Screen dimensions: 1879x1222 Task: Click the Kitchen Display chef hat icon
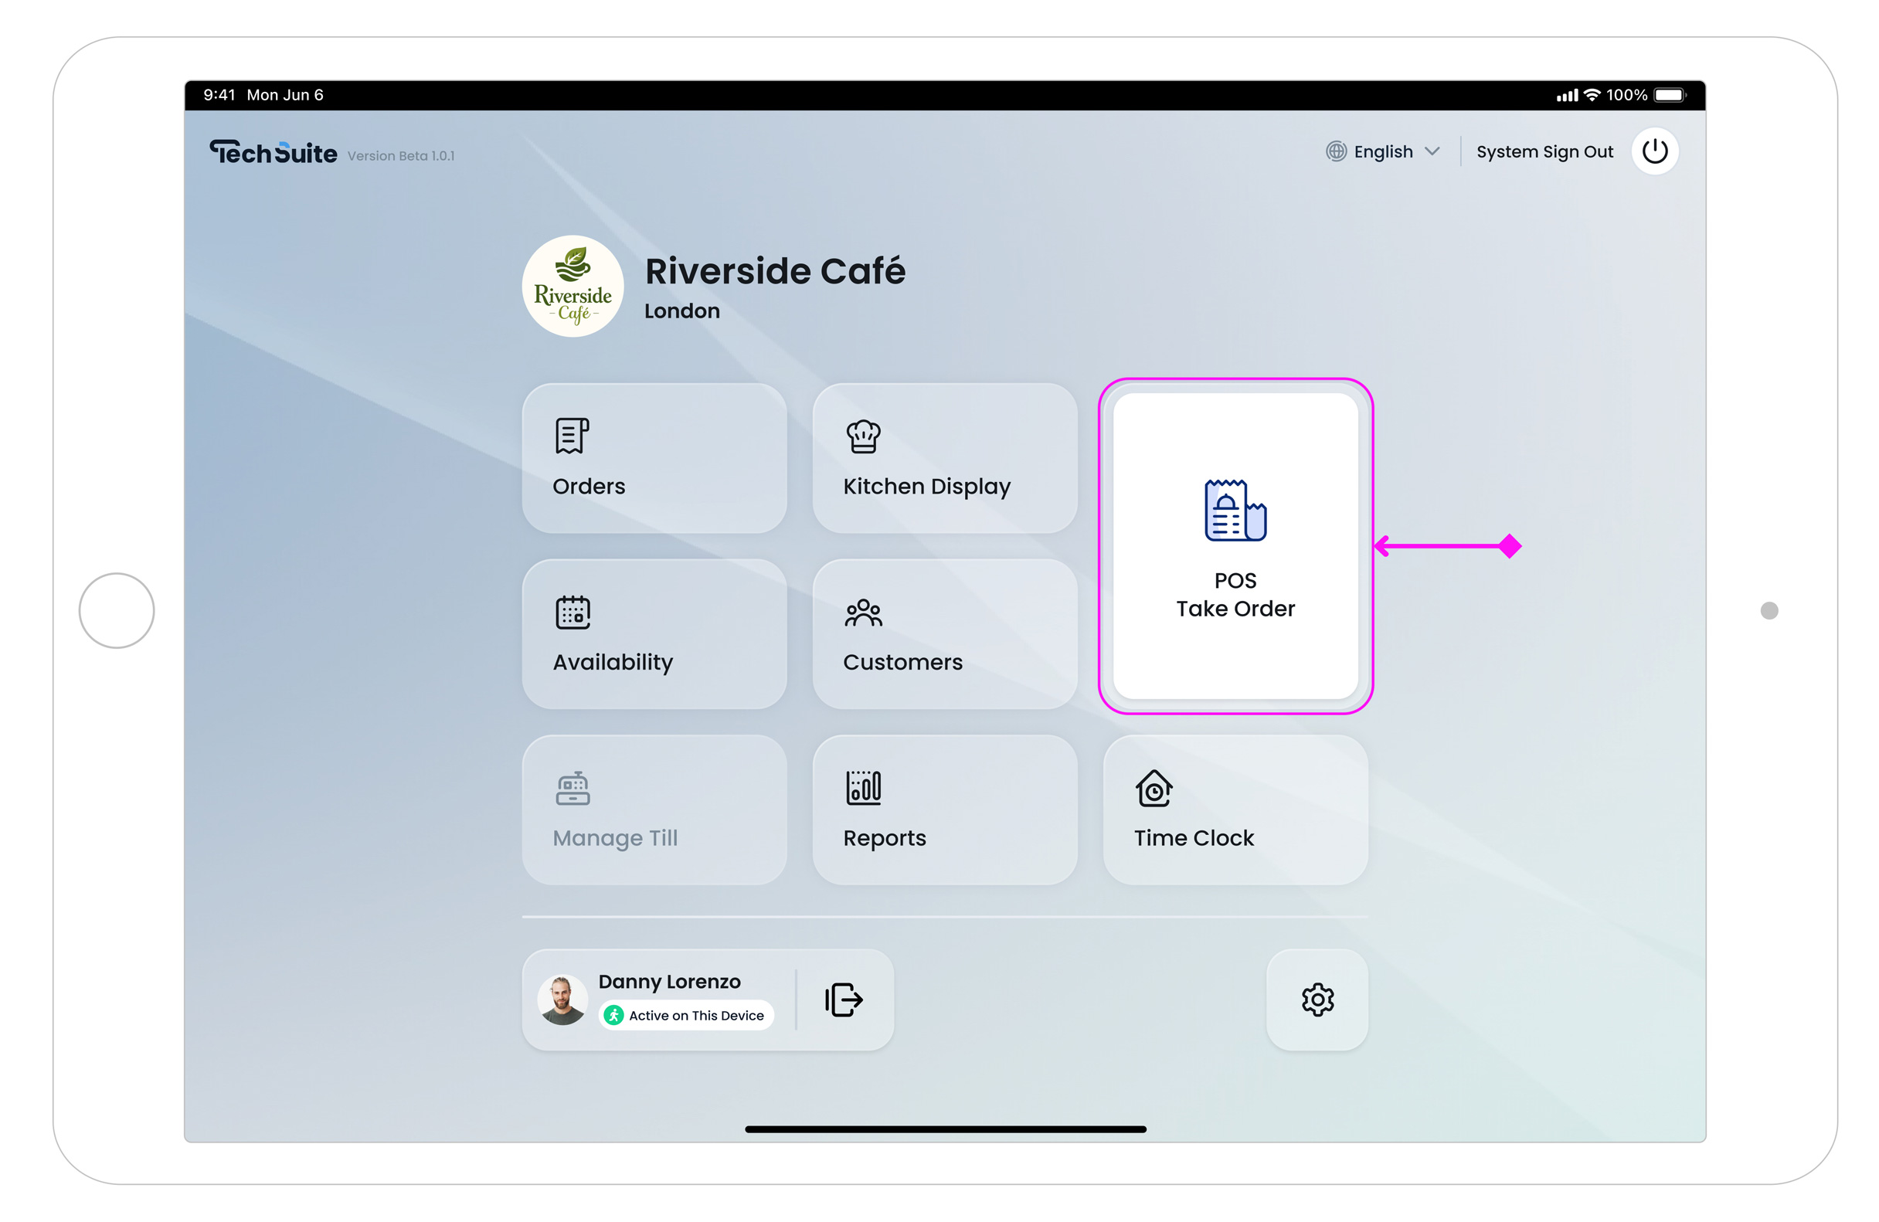pyautogui.click(x=863, y=436)
